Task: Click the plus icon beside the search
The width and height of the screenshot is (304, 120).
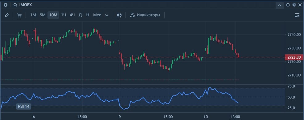Action: pos(6,5)
